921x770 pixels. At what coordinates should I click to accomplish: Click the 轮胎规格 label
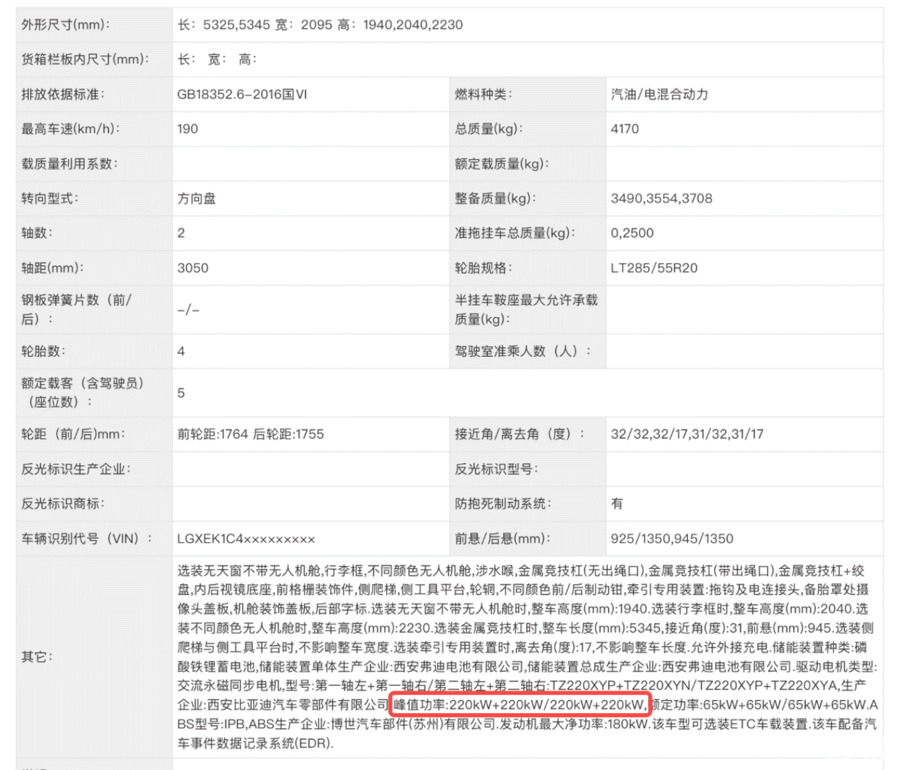(483, 268)
